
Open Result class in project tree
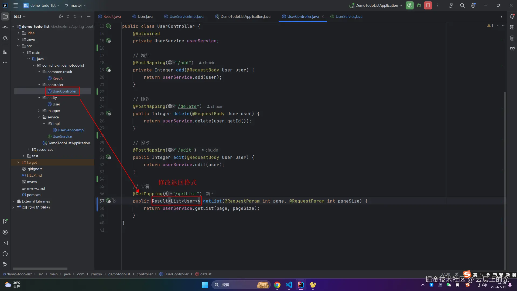tap(55, 78)
